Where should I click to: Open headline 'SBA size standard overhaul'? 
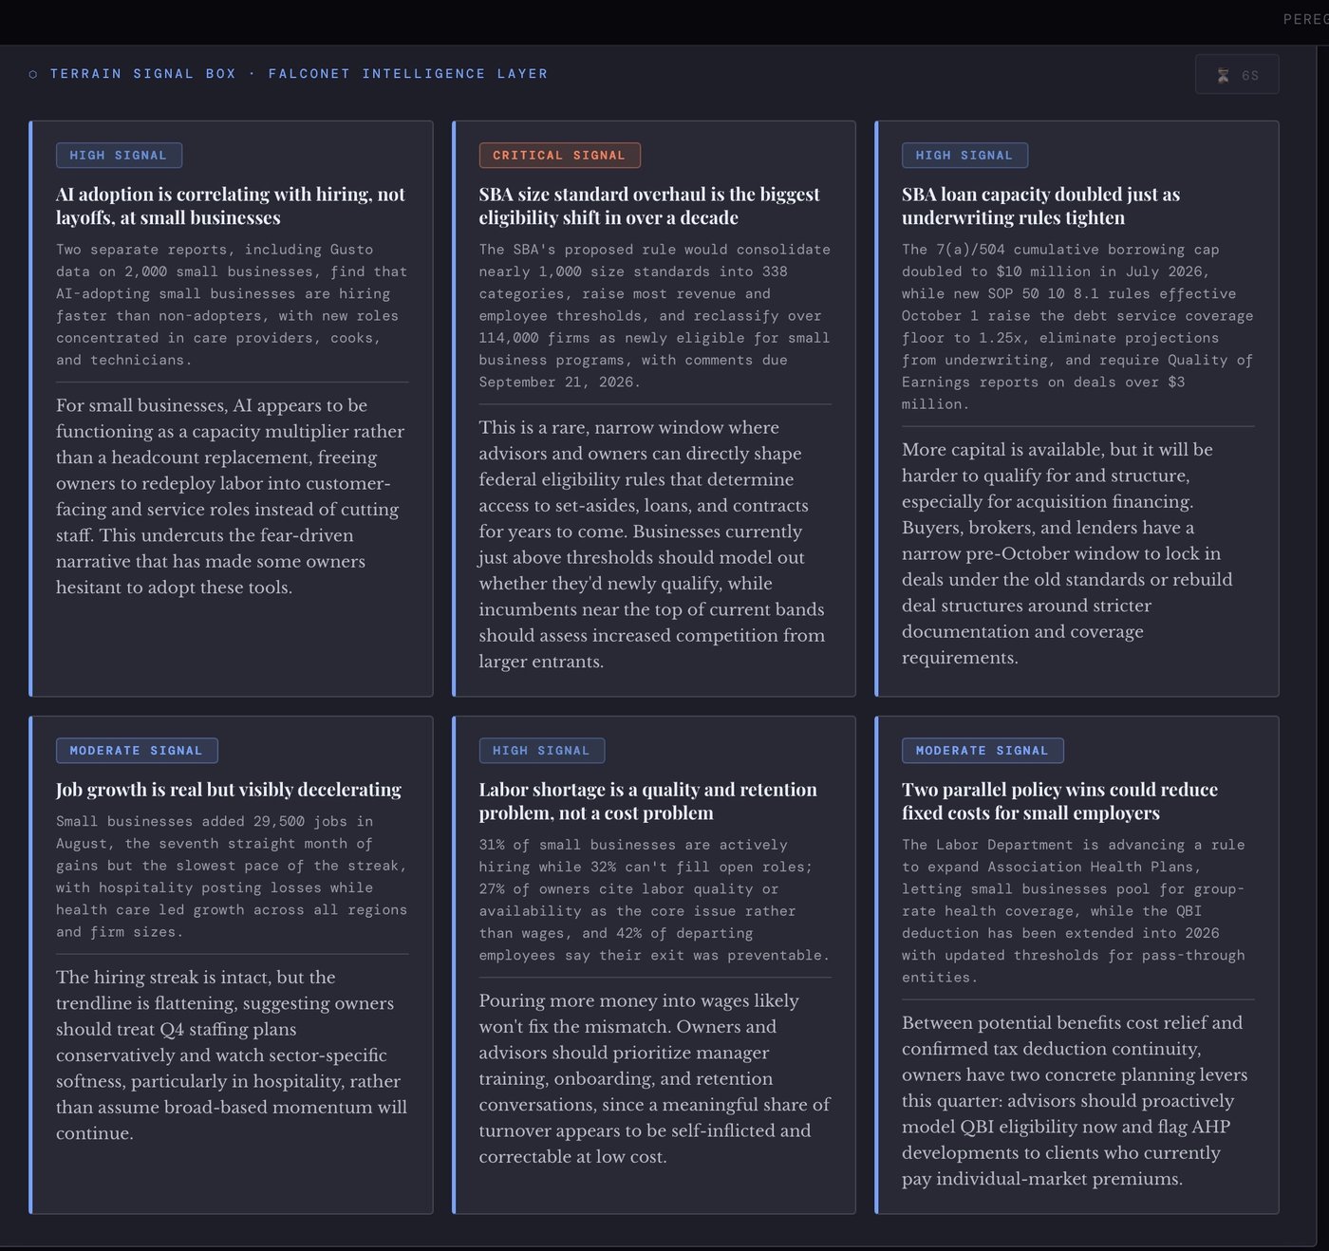point(649,206)
